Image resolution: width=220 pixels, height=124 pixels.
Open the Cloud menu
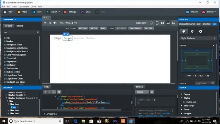point(33,7)
